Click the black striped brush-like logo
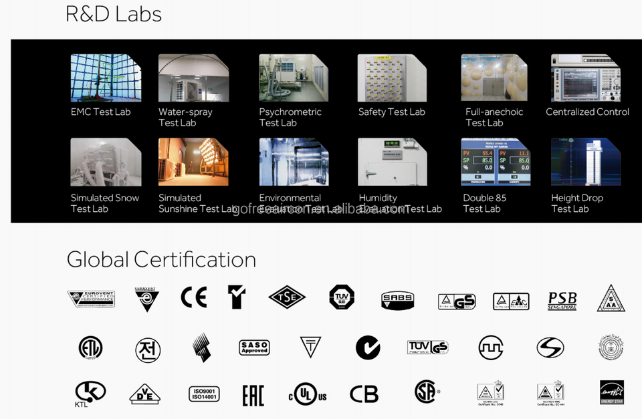This screenshot has height=419, width=642. [x=202, y=347]
